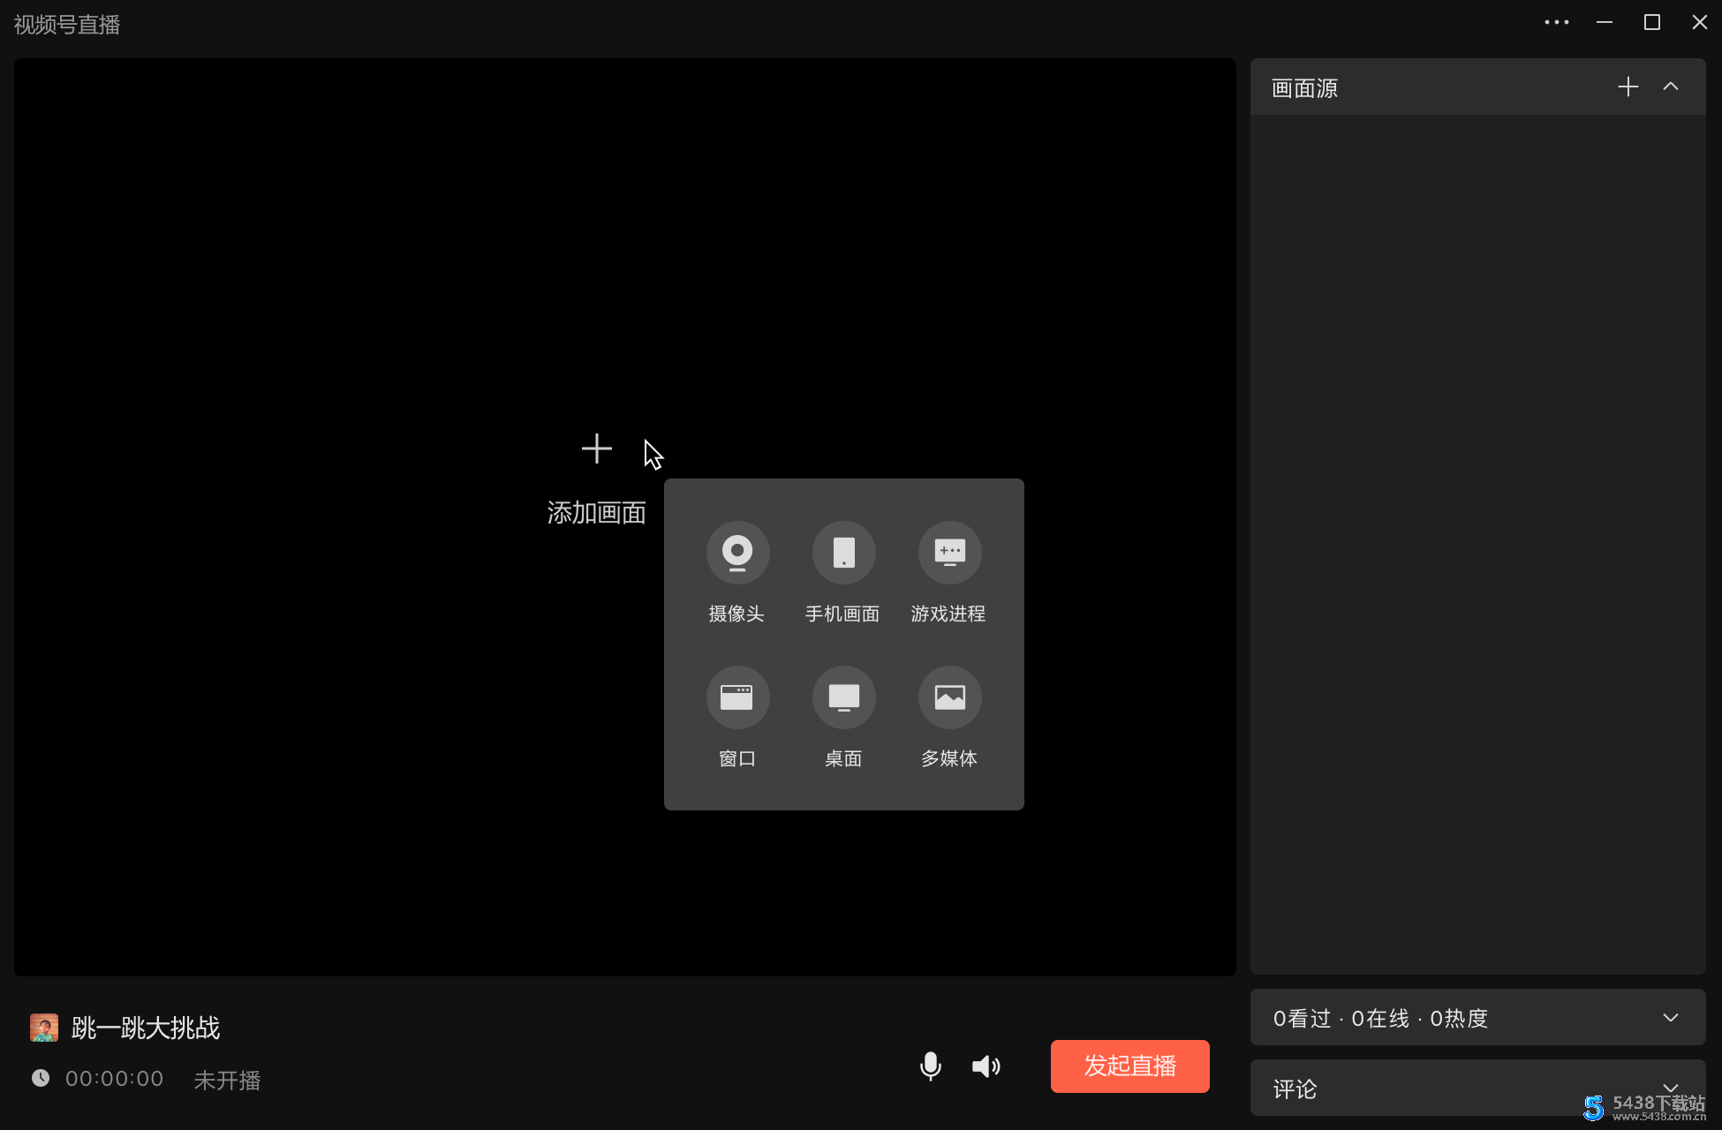Click the streamer avatar thumbnail

[x=44, y=1028]
